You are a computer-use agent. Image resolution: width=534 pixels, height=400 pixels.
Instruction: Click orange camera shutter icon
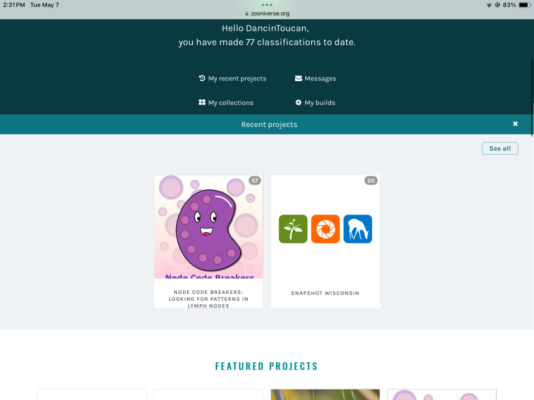point(325,229)
